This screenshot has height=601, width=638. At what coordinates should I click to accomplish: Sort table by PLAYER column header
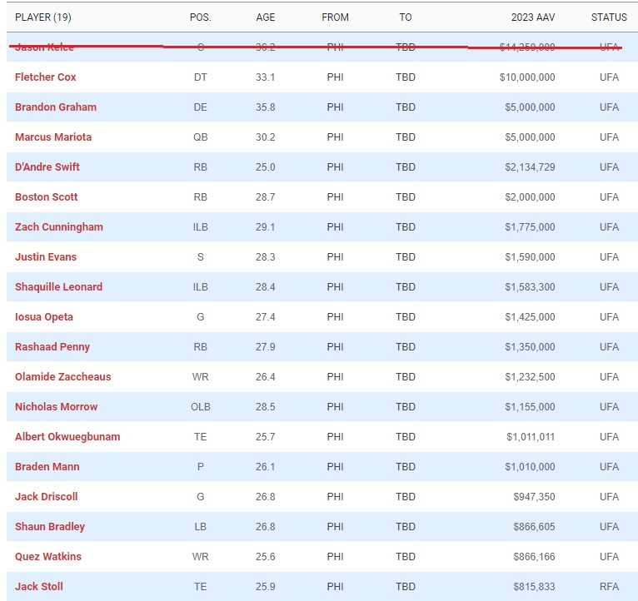click(x=44, y=17)
